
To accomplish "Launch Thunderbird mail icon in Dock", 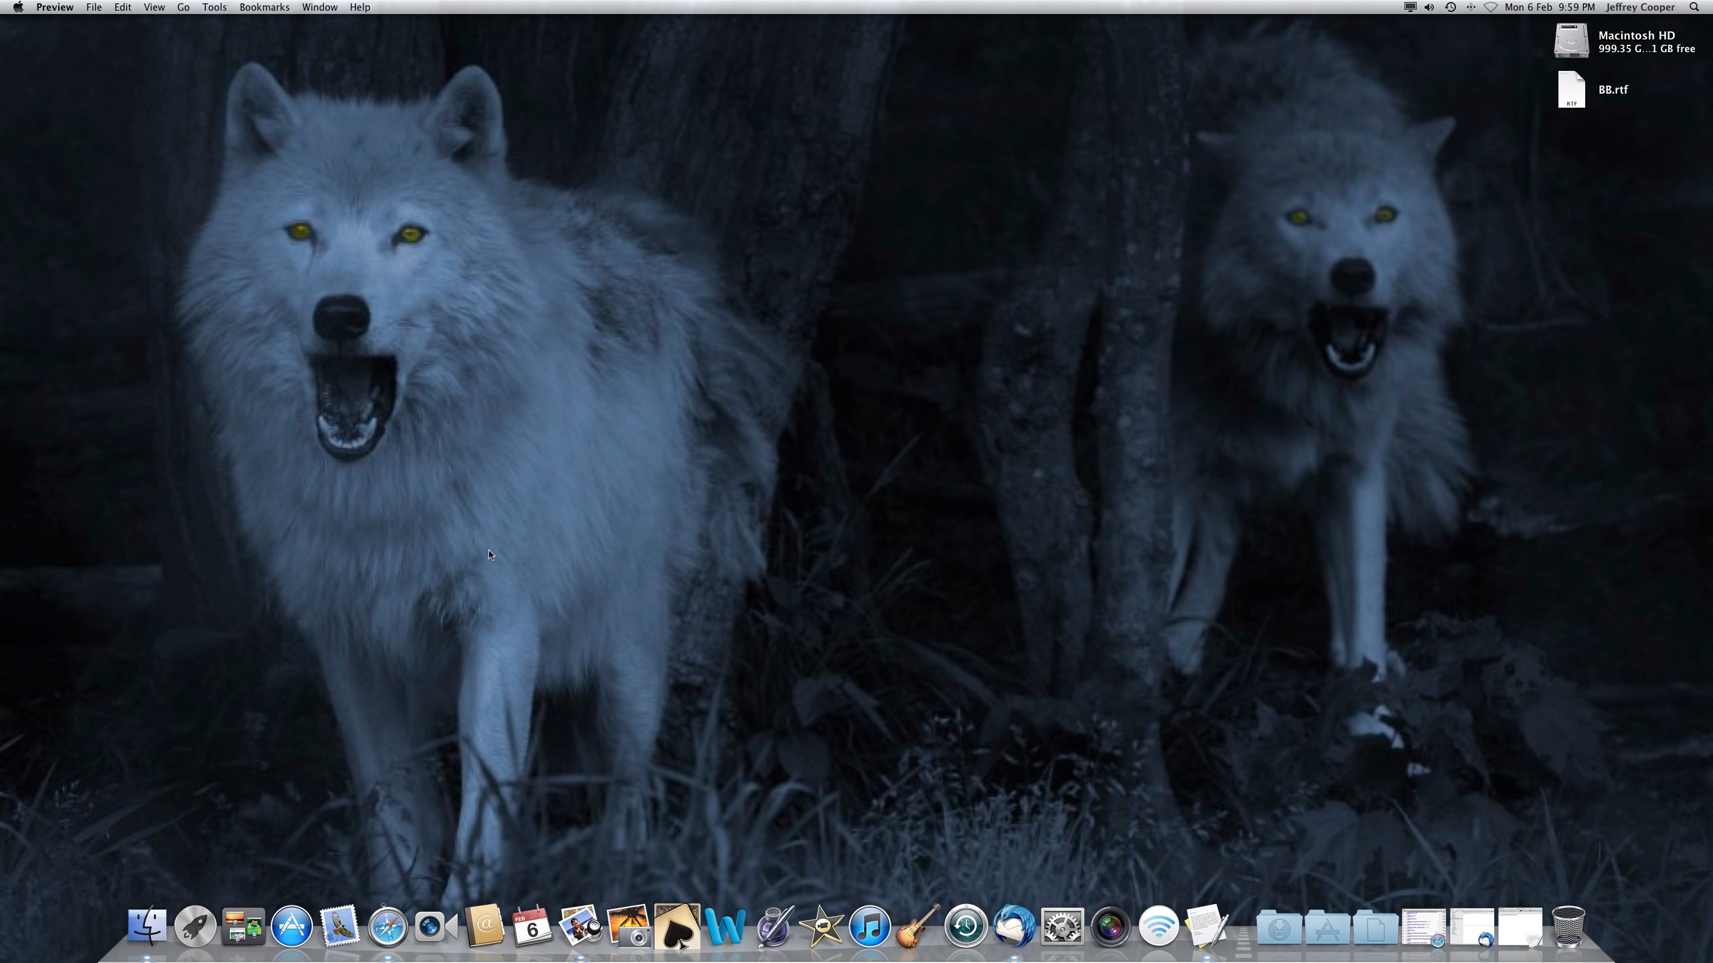I will 1014,926.
